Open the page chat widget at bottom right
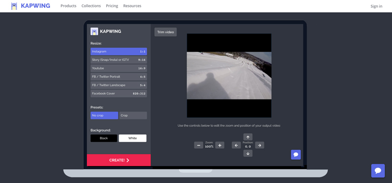392x183 pixels. point(378,171)
